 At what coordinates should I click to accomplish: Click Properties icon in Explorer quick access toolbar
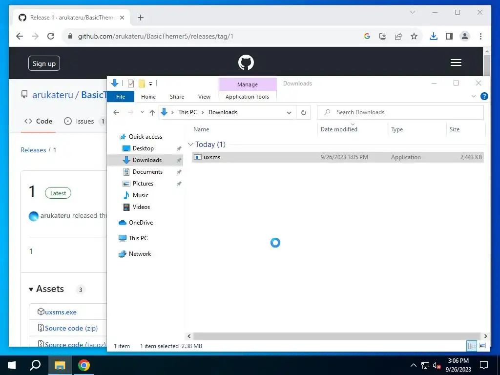131,83
